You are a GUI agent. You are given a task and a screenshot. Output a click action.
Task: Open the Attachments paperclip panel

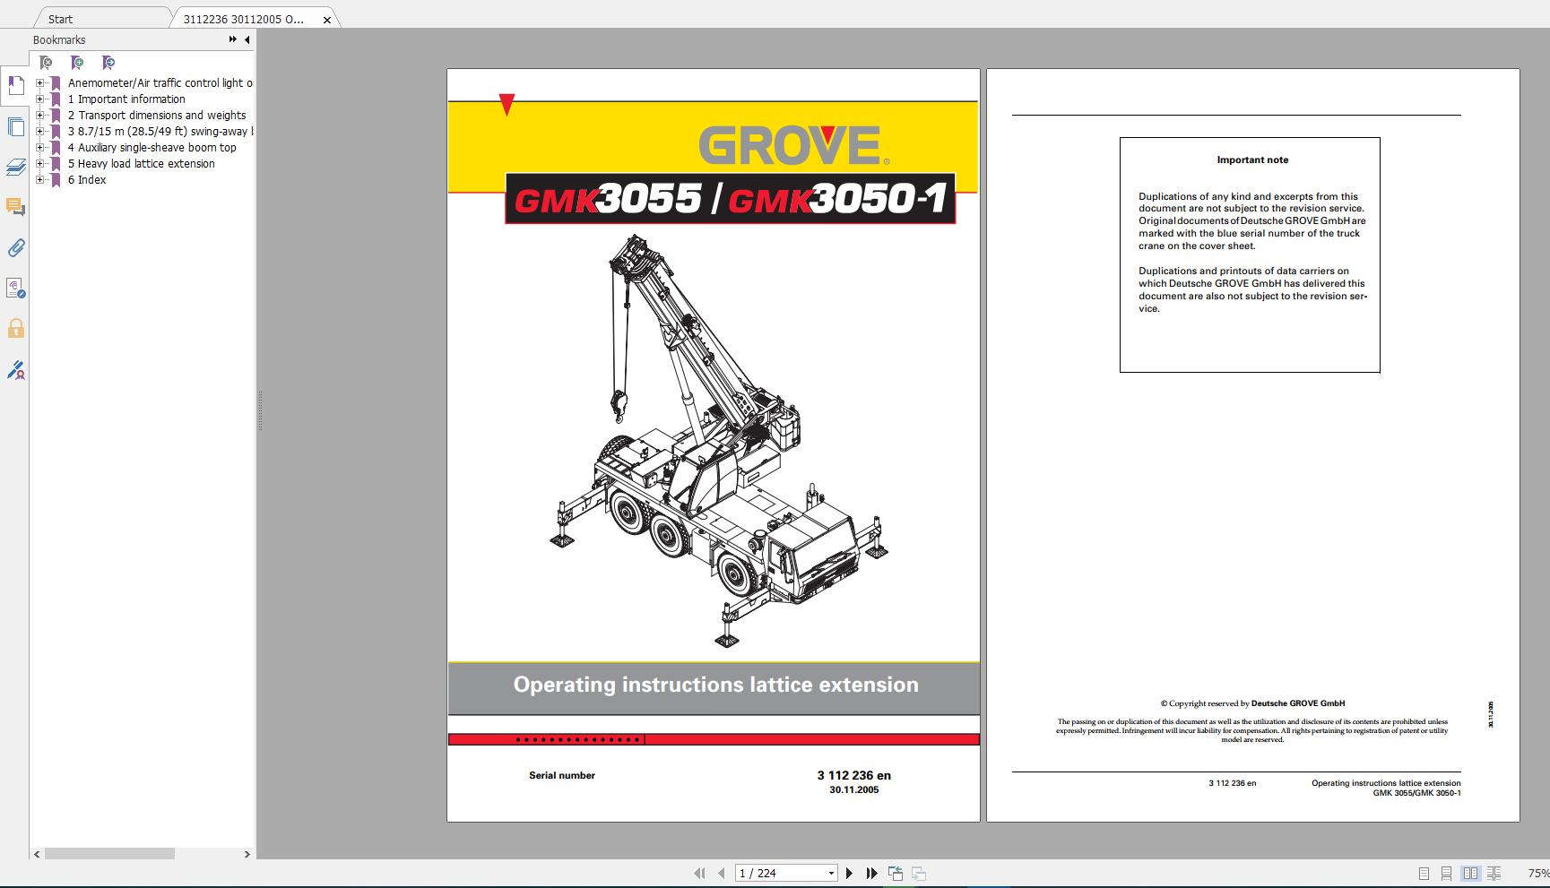15,248
